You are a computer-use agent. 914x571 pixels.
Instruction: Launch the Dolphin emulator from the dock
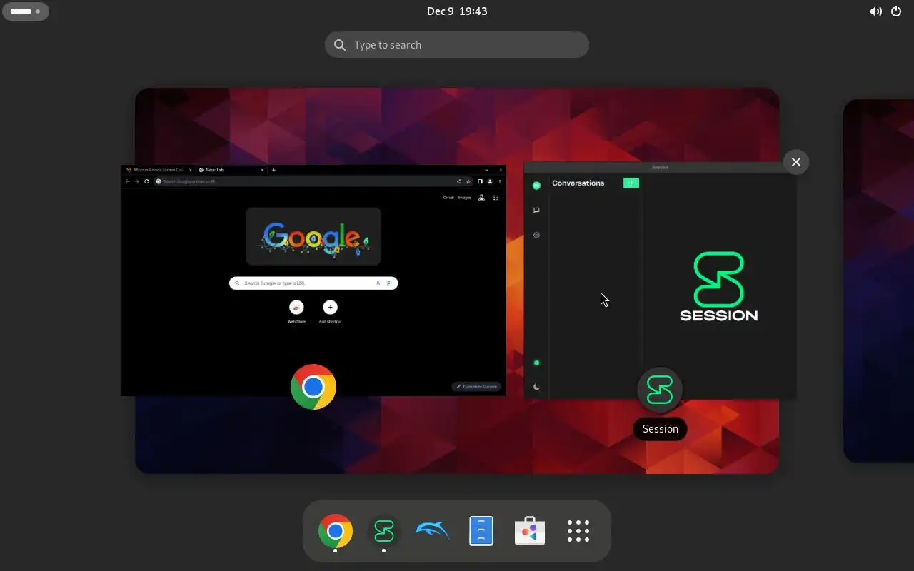pyautogui.click(x=433, y=531)
